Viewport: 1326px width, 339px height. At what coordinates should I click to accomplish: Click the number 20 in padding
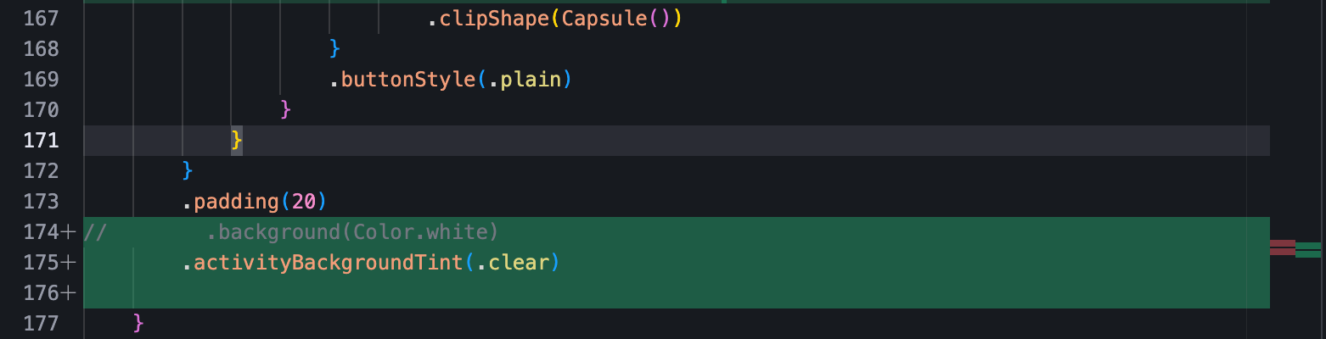(x=304, y=202)
